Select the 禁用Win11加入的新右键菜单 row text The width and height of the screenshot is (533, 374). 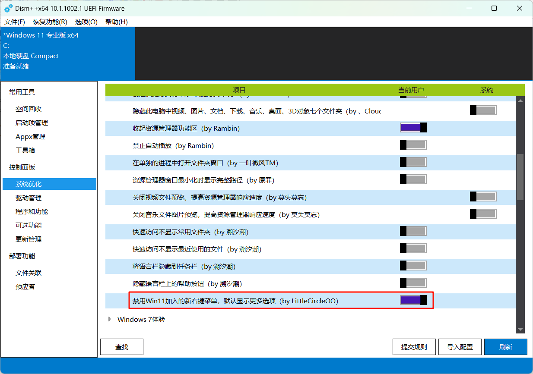click(235, 301)
